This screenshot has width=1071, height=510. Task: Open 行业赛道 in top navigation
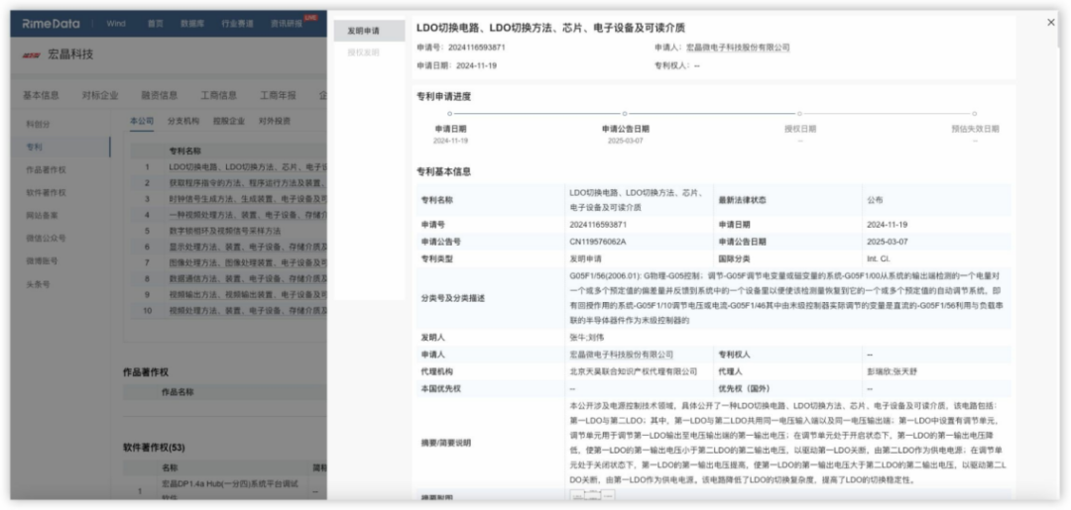tap(237, 24)
